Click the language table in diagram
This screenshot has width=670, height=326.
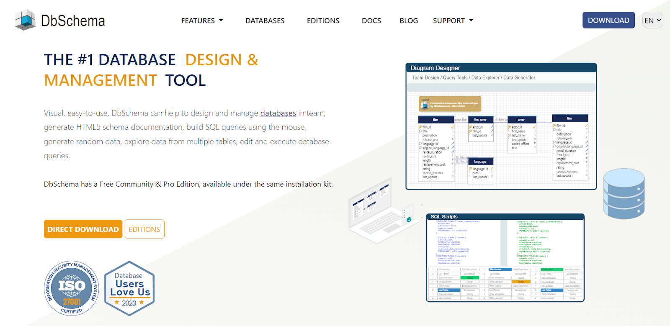tap(480, 170)
